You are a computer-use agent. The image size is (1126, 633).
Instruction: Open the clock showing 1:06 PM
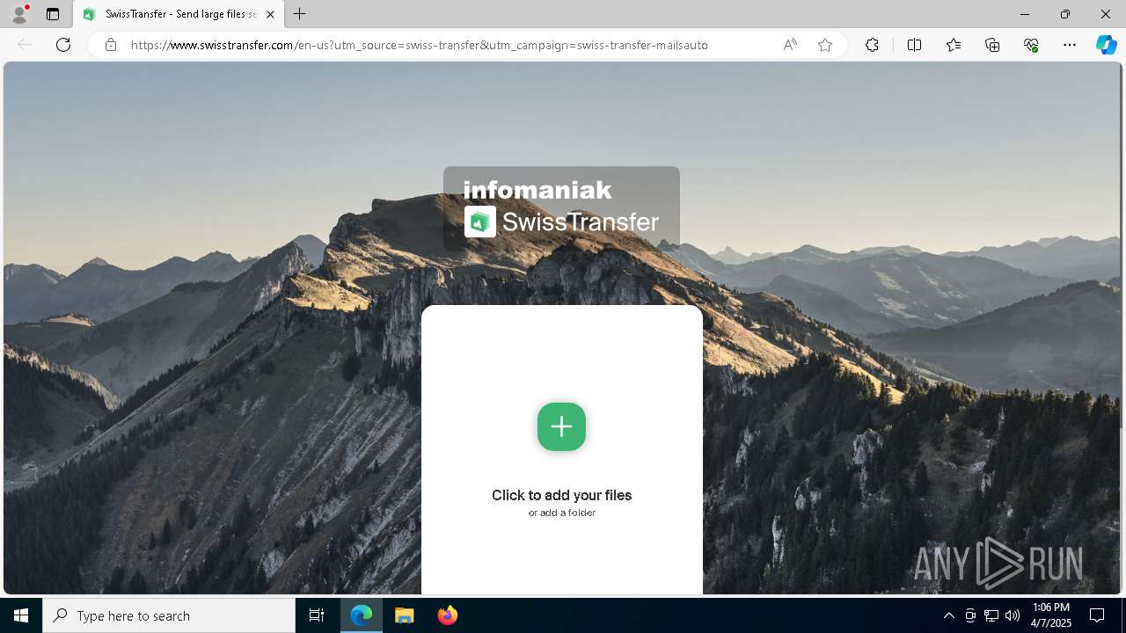click(1051, 615)
